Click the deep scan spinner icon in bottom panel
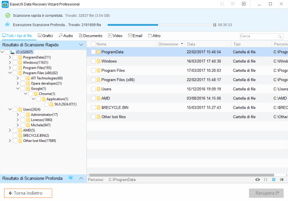The height and width of the screenshot is (201, 288). [71, 178]
